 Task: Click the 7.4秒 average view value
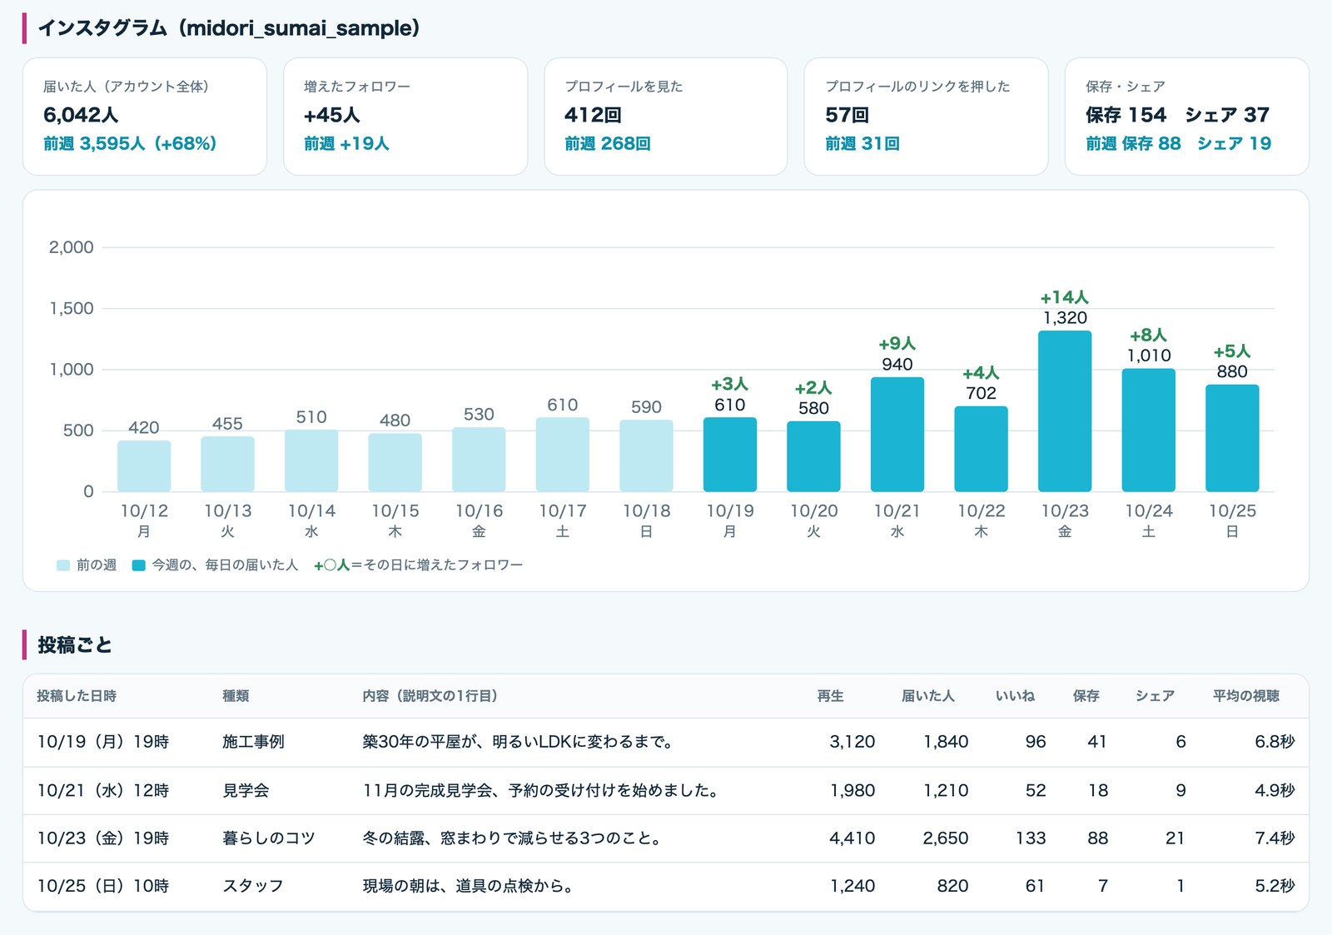pos(1275,838)
